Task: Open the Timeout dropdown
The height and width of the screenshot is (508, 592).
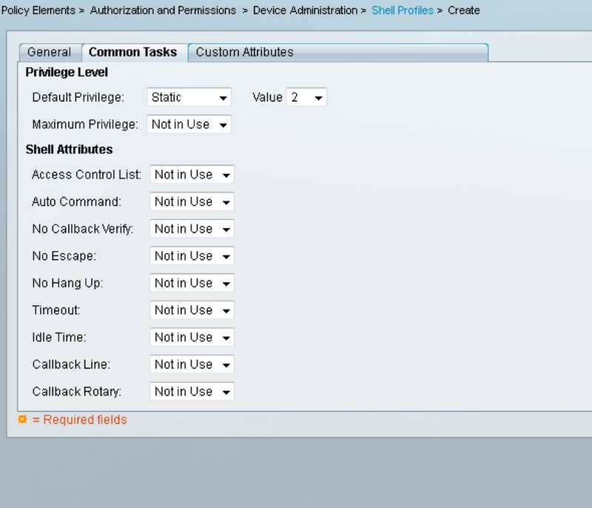Action: pyautogui.click(x=192, y=310)
